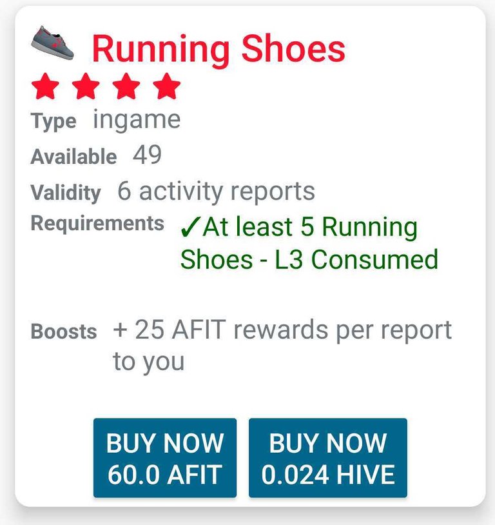
Task: Click the "to you" boost description line
Action: pos(149,362)
